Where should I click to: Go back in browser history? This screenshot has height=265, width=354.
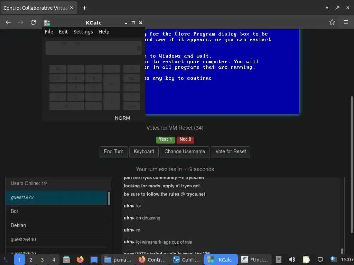[8, 22]
